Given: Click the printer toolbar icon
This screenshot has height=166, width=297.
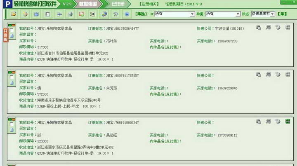Looking at the screenshot, I should tap(70, 14).
